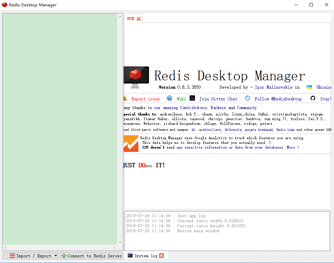Click connections panel scroll left arrow
Viewport: 334px width, 263px height.
[x=6, y=248]
